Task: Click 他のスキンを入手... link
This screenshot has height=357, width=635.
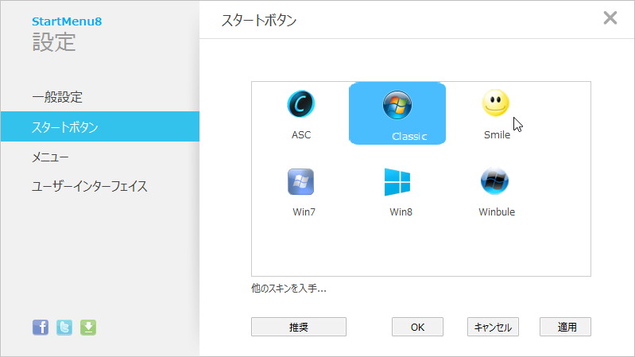Action: click(x=288, y=288)
